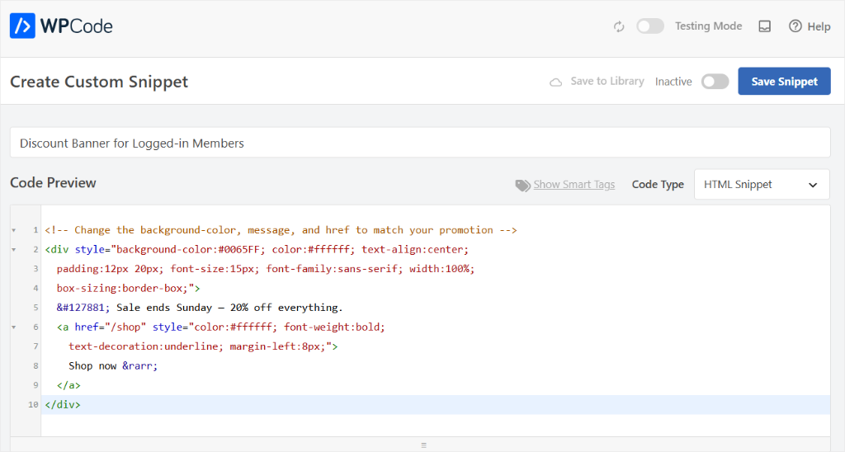Click the snippet title input field
This screenshot has width=845, height=452.
420,143
